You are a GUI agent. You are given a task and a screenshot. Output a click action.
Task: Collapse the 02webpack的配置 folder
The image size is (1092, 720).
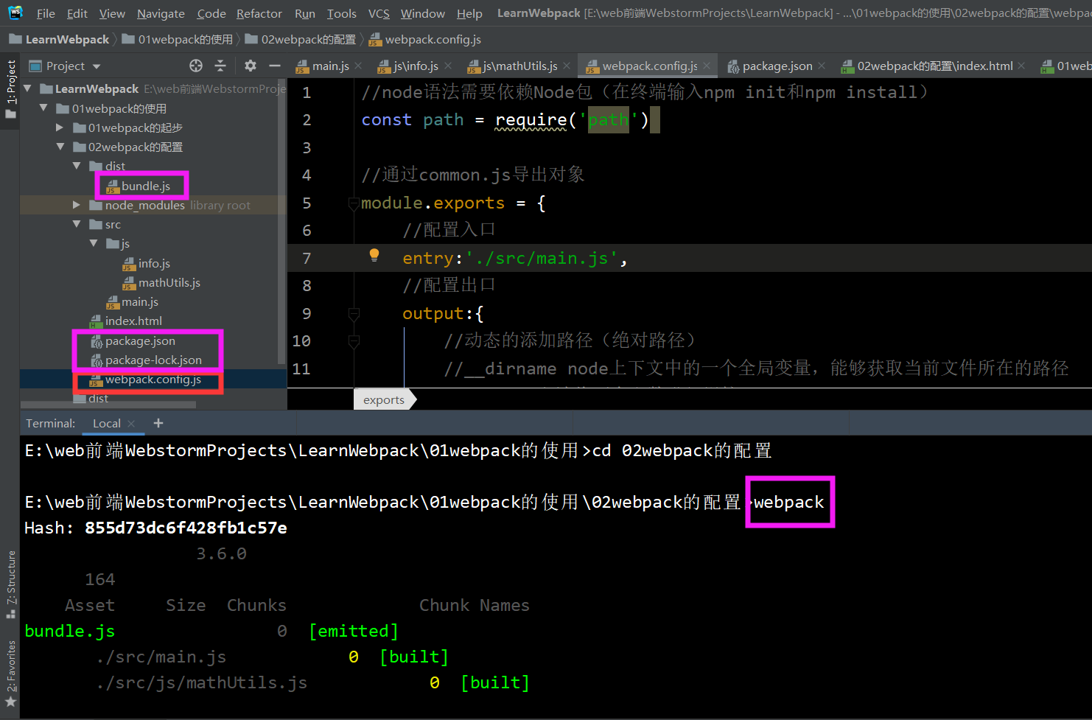tap(60, 147)
